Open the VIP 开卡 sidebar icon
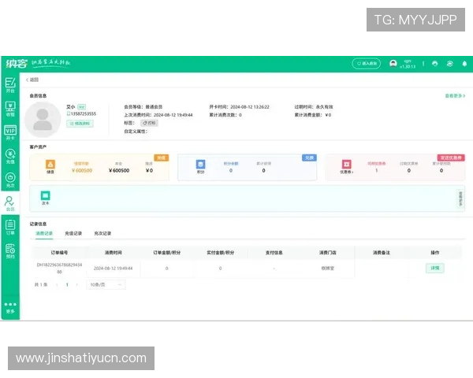Image resolution: width=473 pixels, height=378 pixels. click(x=10, y=132)
